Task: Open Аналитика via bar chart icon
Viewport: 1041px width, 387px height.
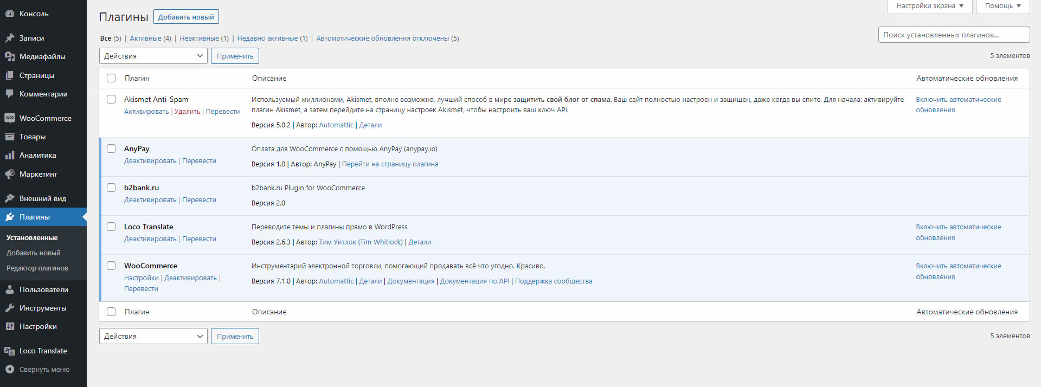Action: (x=9, y=156)
